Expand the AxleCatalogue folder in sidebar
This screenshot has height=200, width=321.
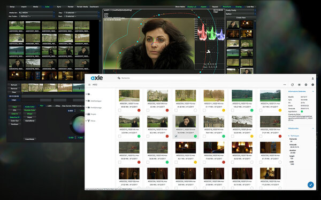(x=86, y=101)
